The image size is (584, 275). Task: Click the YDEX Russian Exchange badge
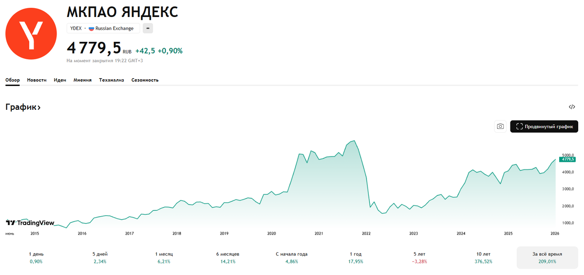[103, 28]
